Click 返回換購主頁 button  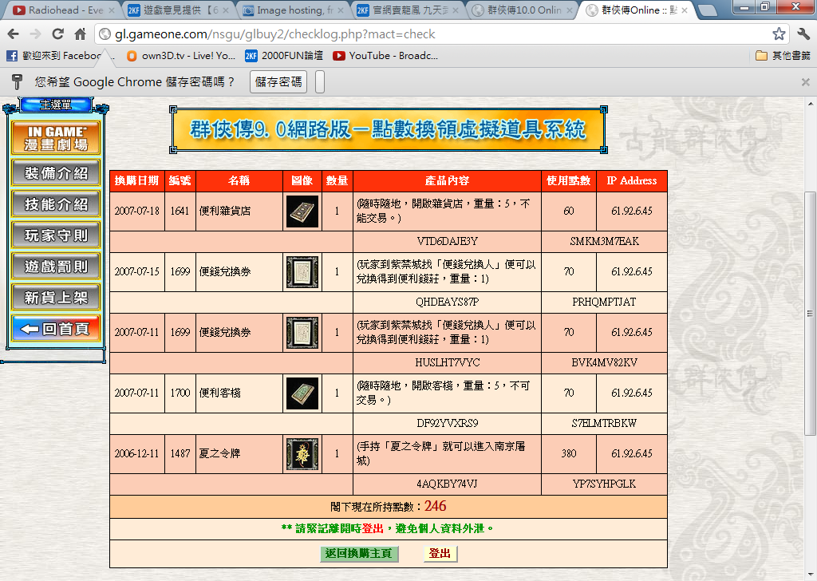tap(359, 554)
